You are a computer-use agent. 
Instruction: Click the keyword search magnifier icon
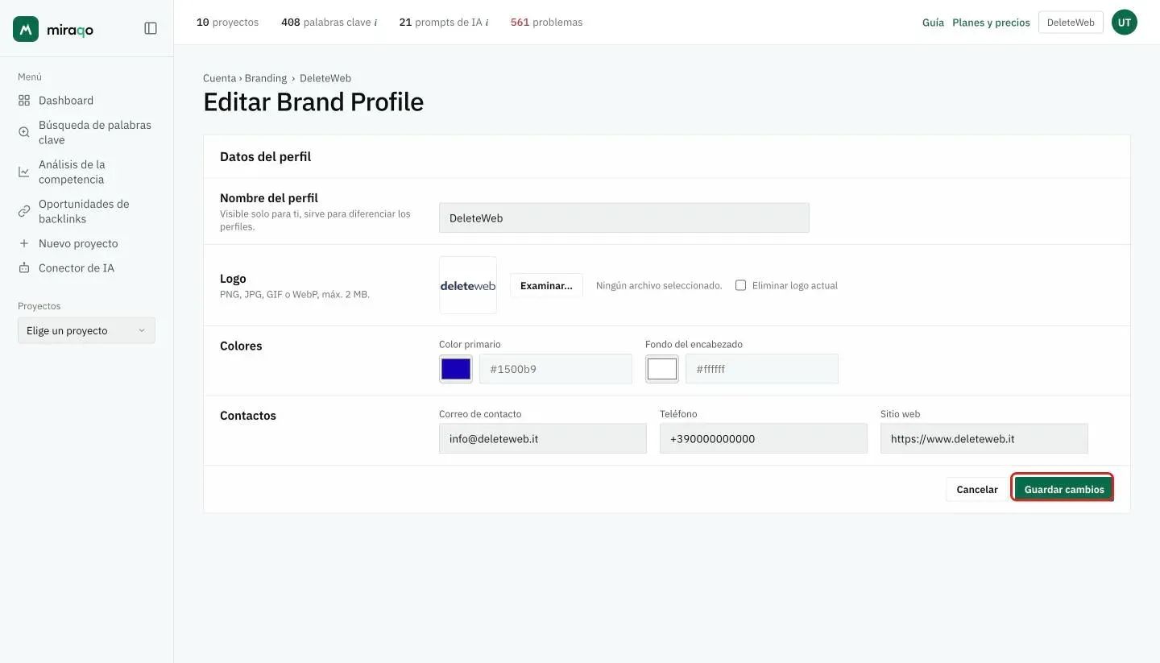point(24,132)
